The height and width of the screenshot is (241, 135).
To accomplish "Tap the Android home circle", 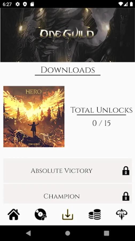I will pos(67,233).
